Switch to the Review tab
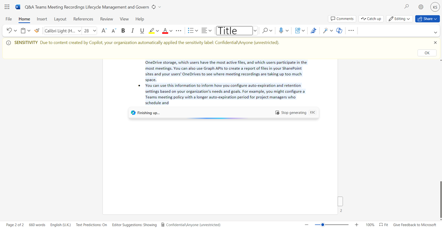442x228 pixels. point(107,19)
